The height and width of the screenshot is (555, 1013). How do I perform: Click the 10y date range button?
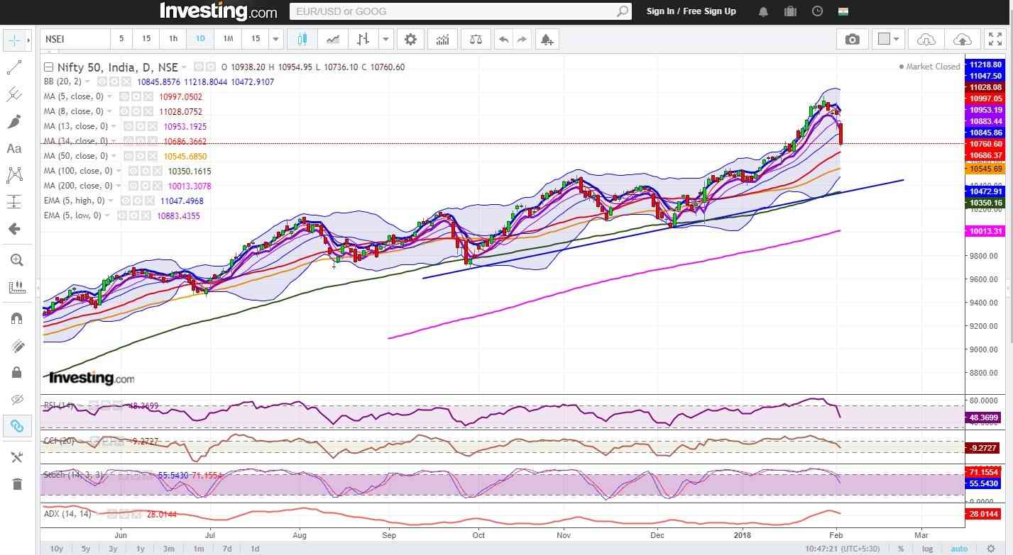[56, 549]
